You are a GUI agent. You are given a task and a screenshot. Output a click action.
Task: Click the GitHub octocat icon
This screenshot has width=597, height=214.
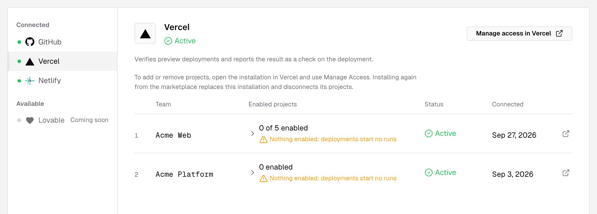[30, 42]
